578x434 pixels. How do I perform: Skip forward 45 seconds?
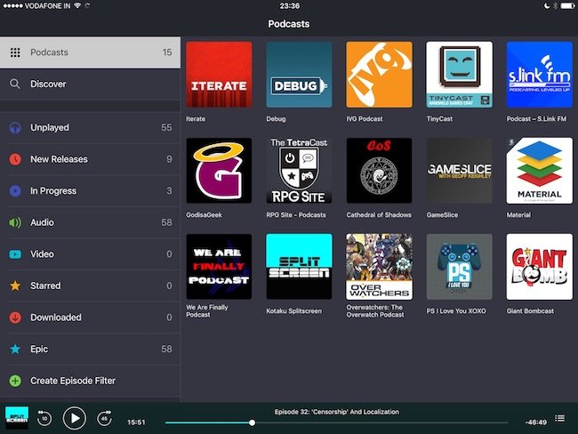[104, 418]
